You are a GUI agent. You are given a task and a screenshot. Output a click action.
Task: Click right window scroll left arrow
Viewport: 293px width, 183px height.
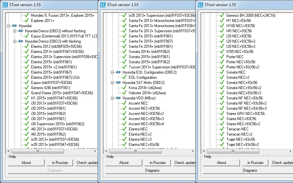coord(204,151)
